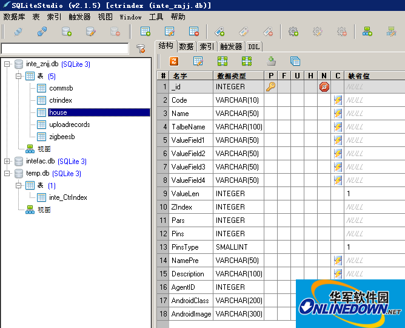Click the second green grid column icon

pyautogui.click(x=247, y=61)
